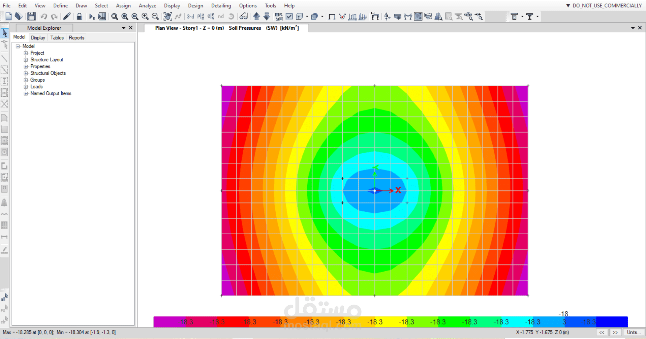This screenshot has height=339, width=646.
Task: Open the plan view window dropdown arrow
Action: tap(633, 28)
